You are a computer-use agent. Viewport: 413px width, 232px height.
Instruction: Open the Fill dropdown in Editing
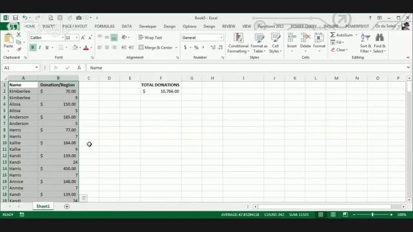337,43
